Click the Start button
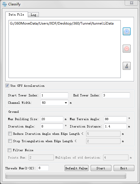The image size is (140, 184). (101, 168)
